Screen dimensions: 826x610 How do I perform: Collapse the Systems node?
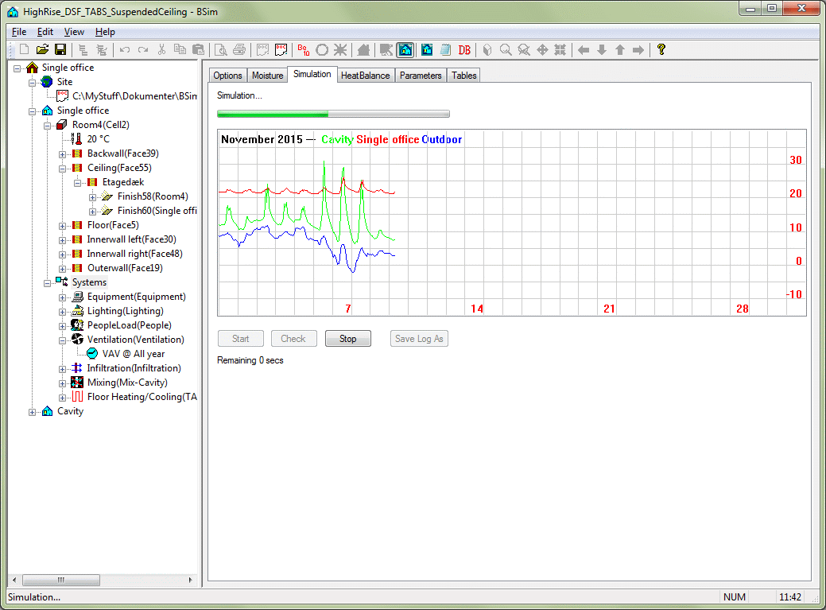48,283
